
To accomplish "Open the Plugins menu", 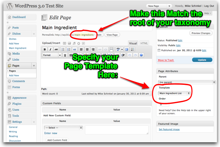I will pos(17,104).
